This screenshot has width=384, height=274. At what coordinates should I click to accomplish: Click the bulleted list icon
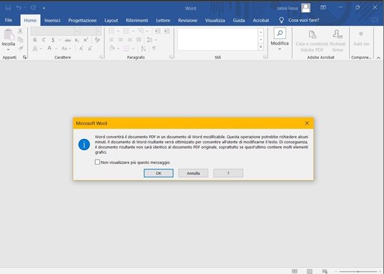(x=111, y=31)
